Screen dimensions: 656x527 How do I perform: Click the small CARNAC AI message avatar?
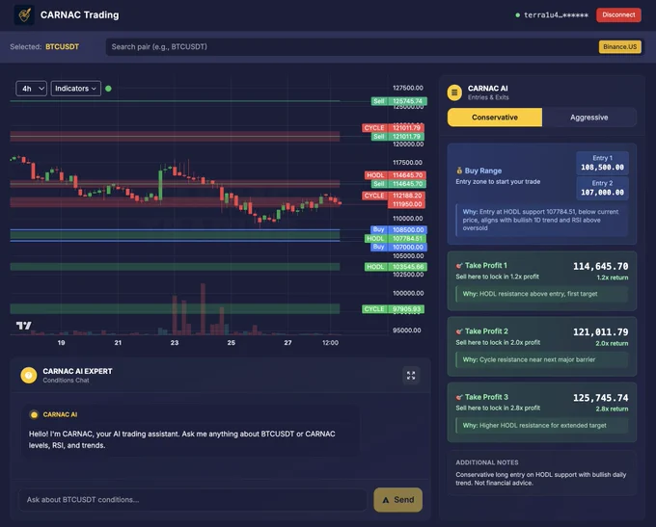(35, 414)
